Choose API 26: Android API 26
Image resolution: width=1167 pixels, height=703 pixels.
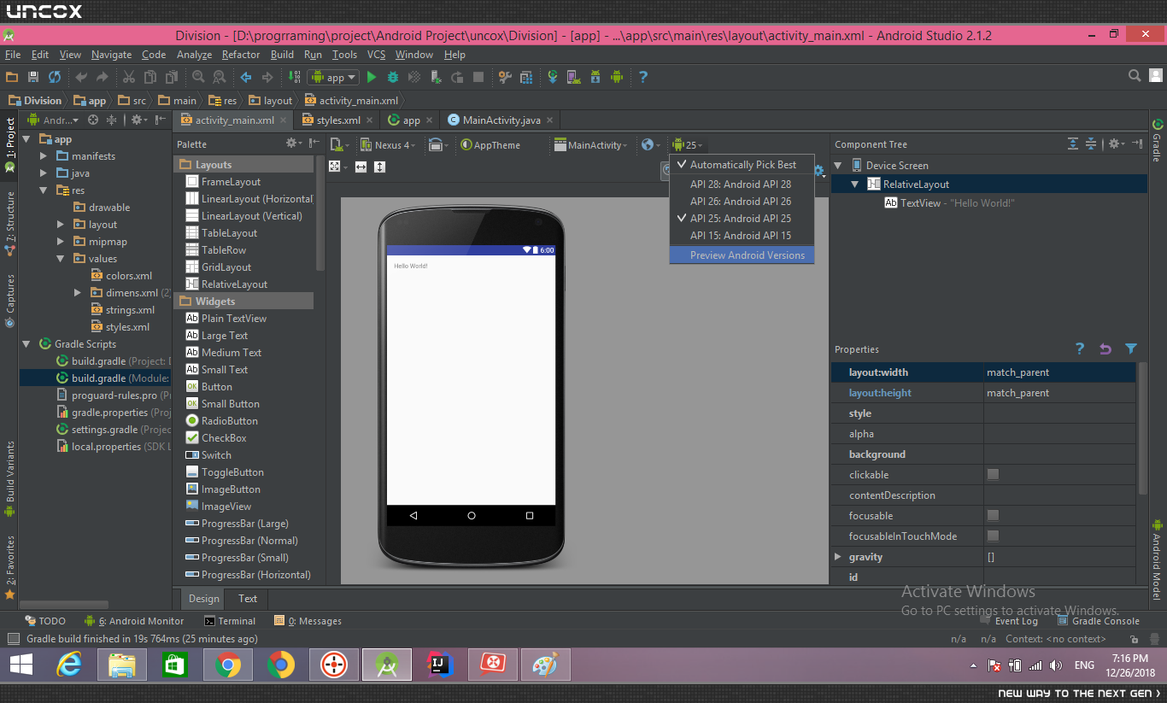(742, 201)
